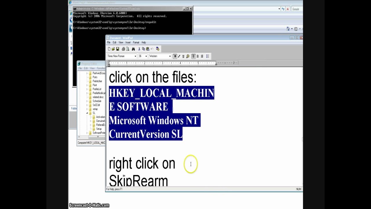
Task: Select the SoftwareProtection key in Registry Editor
Action: (x=99, y=133)
